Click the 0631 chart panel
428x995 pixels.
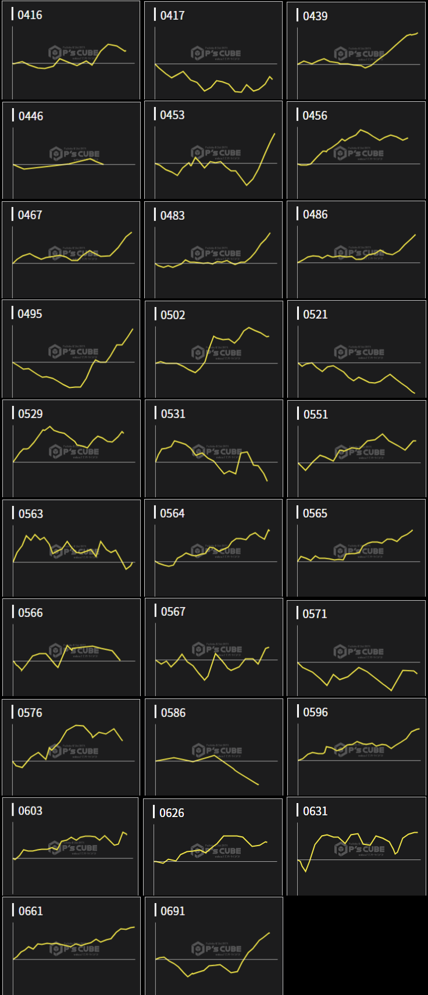(356, 846)
